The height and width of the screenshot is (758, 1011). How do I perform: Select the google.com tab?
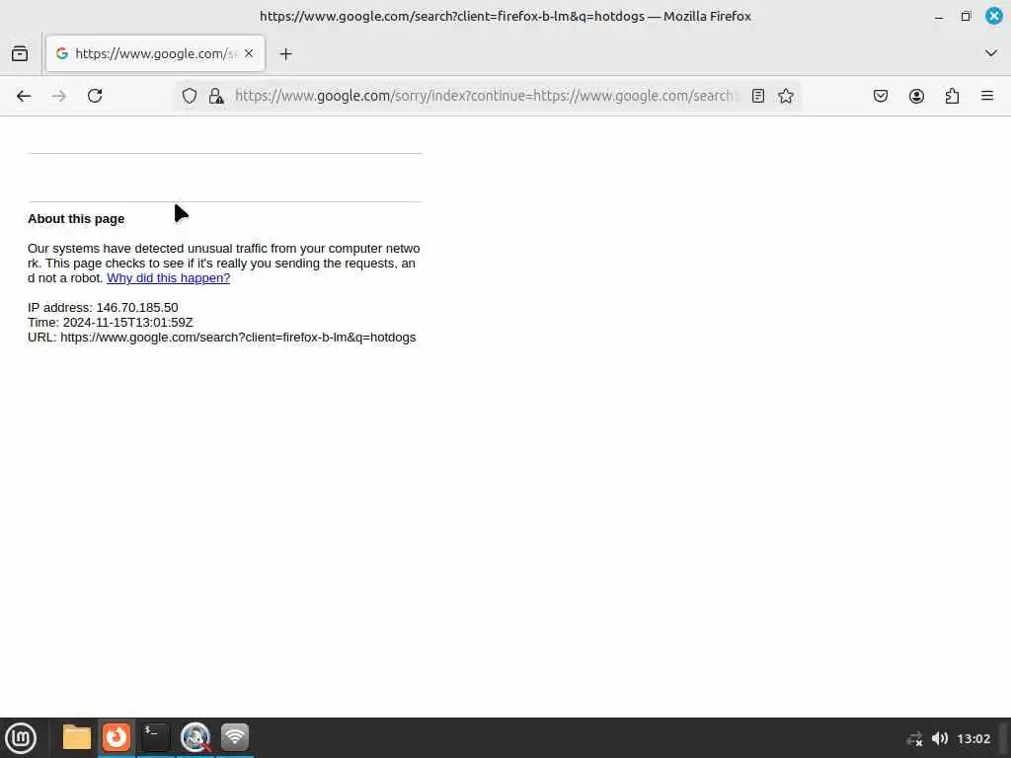coord(155,53)
